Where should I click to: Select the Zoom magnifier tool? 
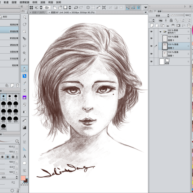click(x=25, y=17)
